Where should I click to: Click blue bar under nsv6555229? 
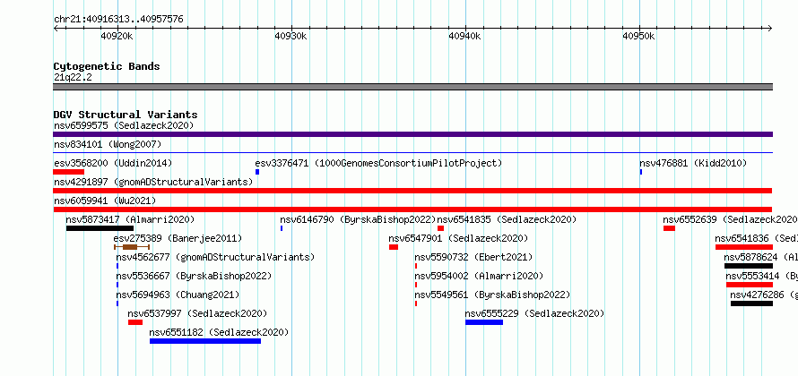pyautogui.click(x=484, y=322)
